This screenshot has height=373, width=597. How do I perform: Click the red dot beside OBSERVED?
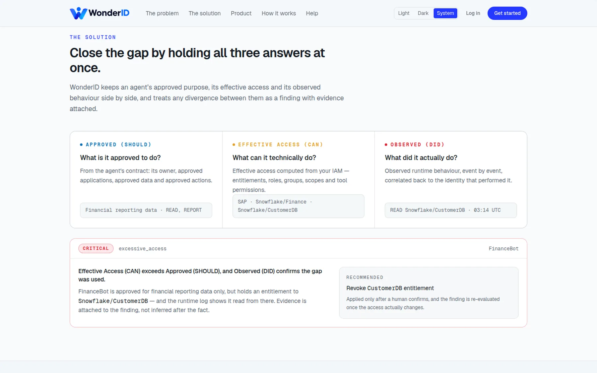386,145
